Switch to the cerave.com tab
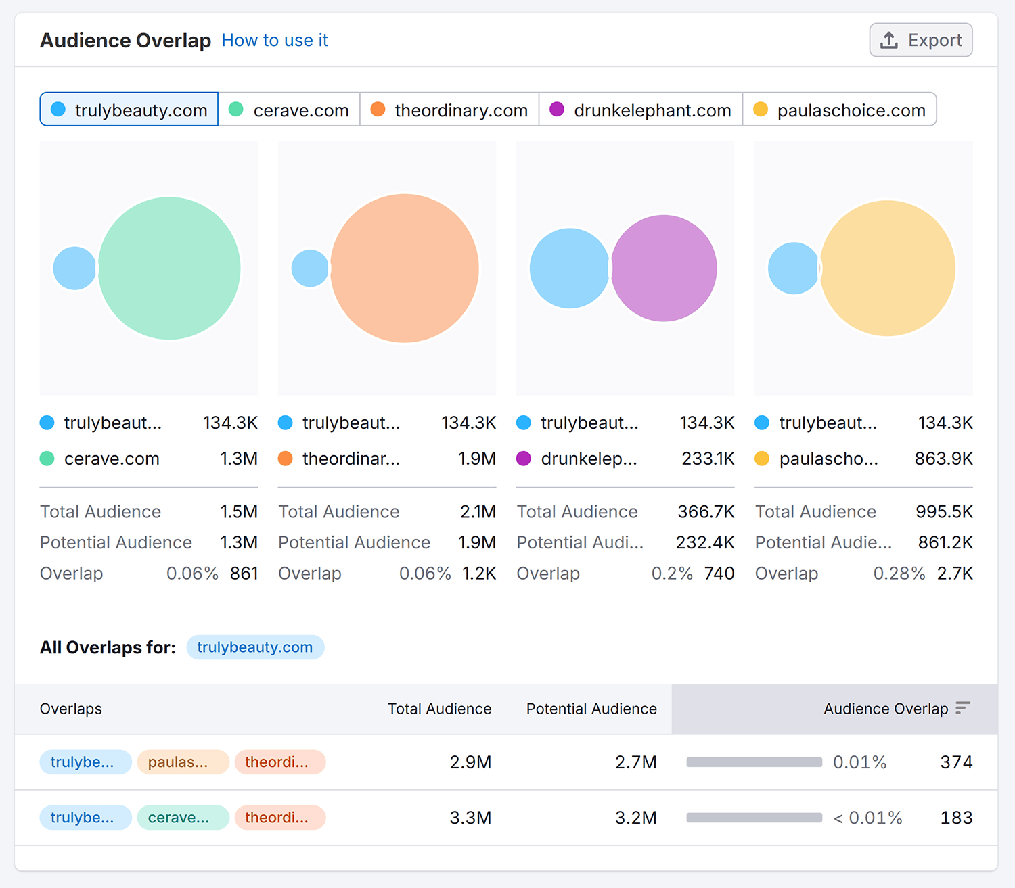 pyautogui.click(x=289, y=110)
